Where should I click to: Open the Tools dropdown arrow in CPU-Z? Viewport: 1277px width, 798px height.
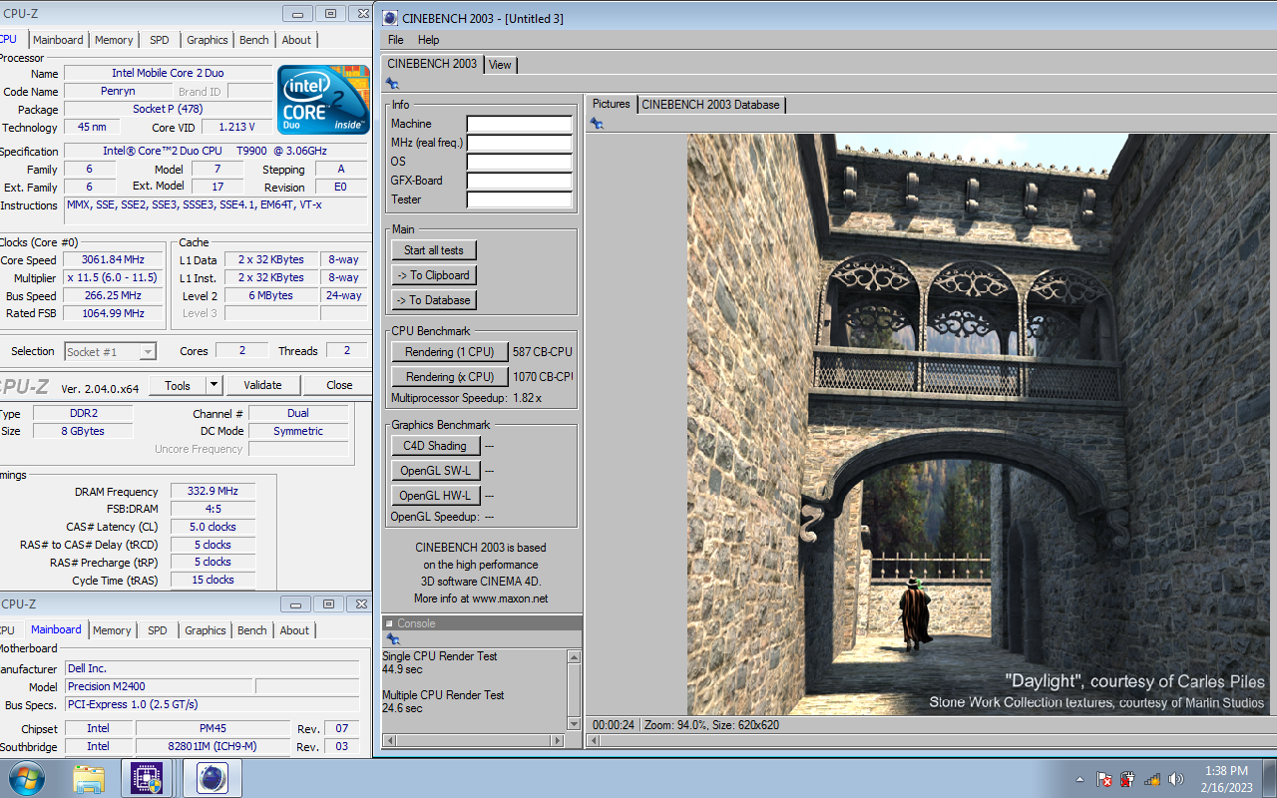click(x=213, y=385)
